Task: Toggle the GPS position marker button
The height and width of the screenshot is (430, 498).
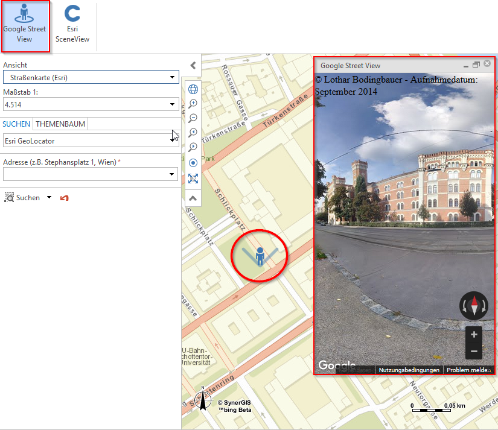Action: pyautogui.click(x=193, y=163)
